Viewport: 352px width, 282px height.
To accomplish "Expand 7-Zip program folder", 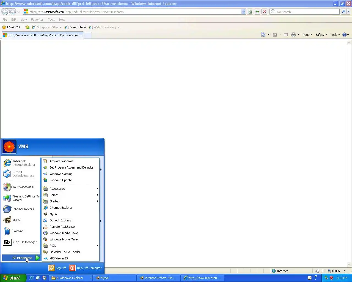I will coord(71,246).
